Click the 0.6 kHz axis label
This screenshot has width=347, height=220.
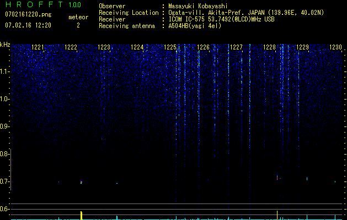(4, 209)
